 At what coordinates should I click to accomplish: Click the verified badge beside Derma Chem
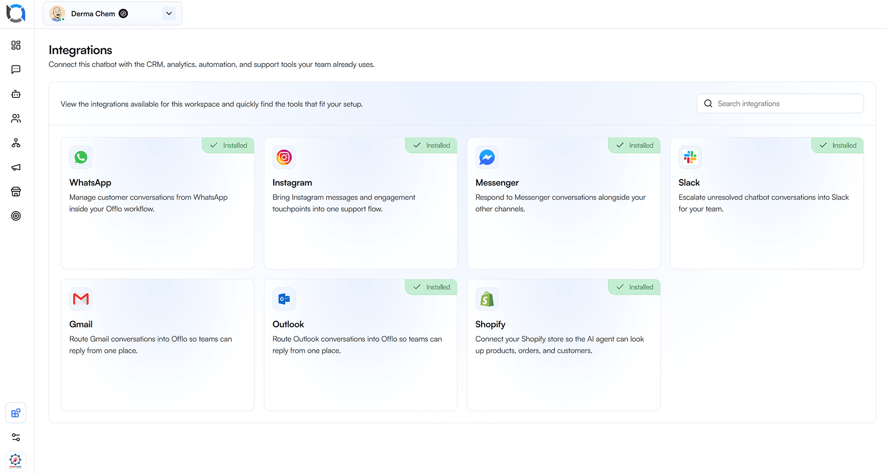pyautogui.click(x=124, y=13)
